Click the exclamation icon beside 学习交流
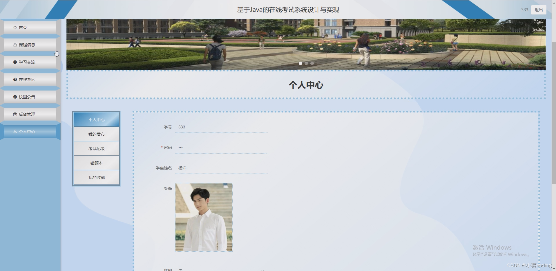556x271 pixels. pos(15,62)
